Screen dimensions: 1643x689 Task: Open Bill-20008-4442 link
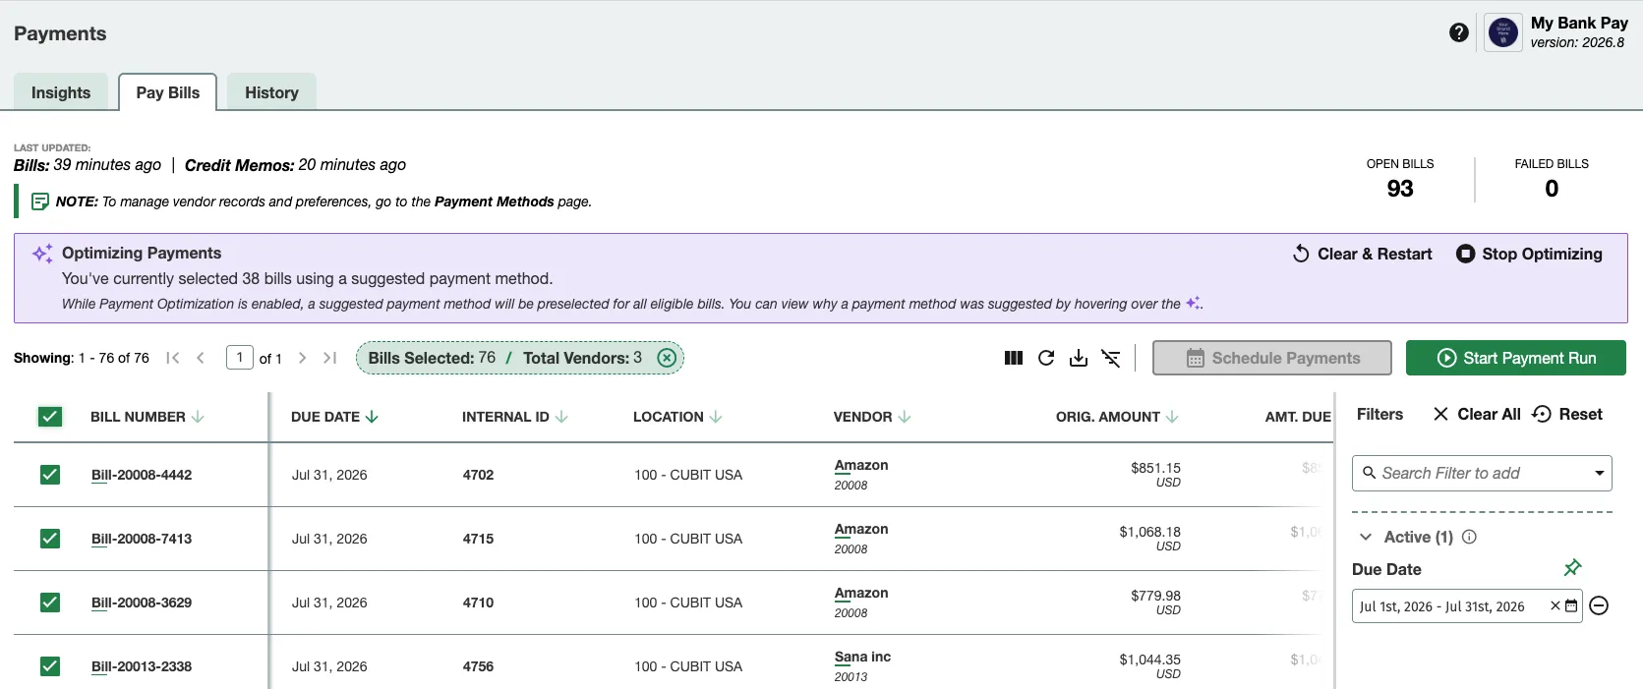point(142,475)
